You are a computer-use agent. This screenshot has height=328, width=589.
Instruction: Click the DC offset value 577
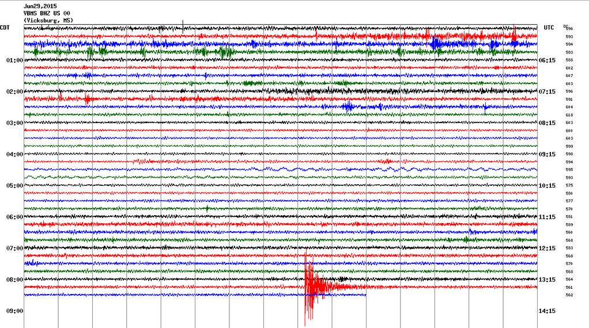[569, 201]
